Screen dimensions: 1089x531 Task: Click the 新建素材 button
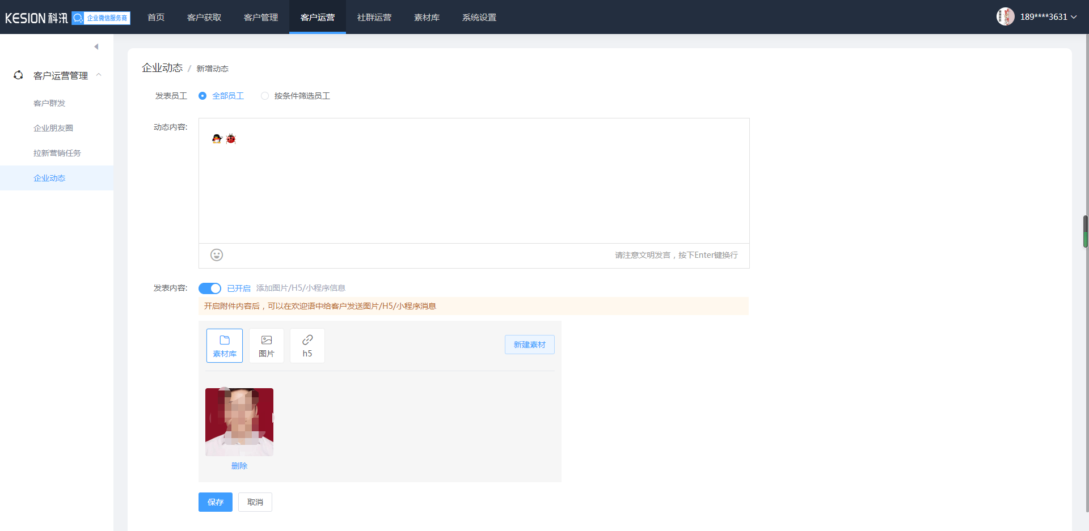point(529,345)
